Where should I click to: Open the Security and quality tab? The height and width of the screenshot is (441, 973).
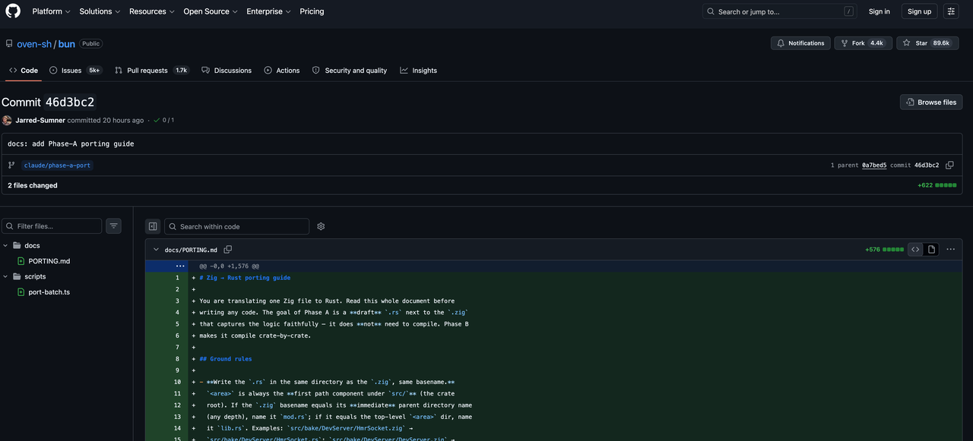pos(350,70)
